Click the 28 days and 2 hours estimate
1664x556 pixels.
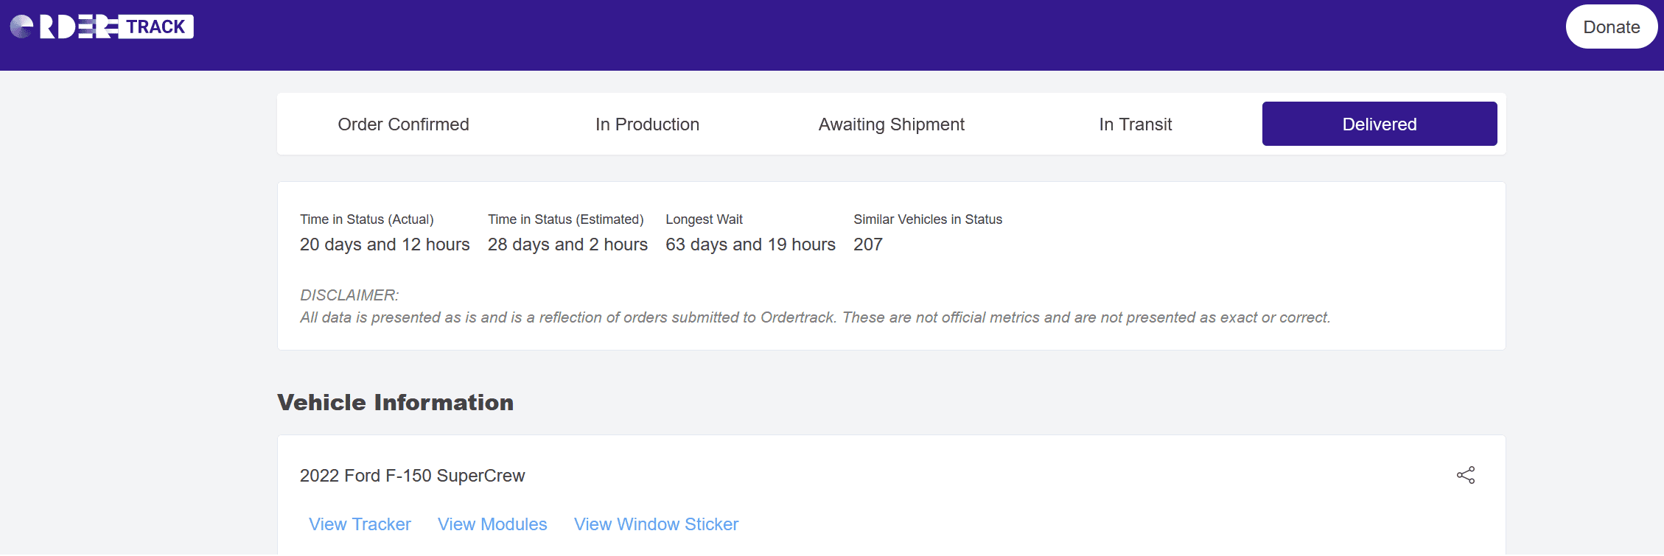[x=567, y=244]
